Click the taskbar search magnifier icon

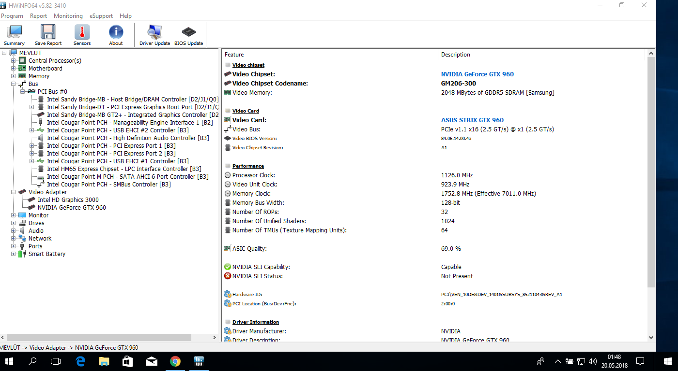(x=33, y=361)
